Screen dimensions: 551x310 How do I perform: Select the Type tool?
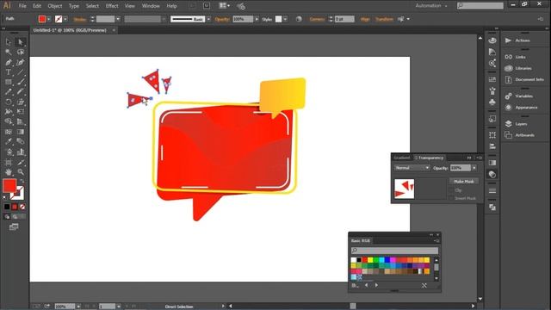click(x=9, y=72)
